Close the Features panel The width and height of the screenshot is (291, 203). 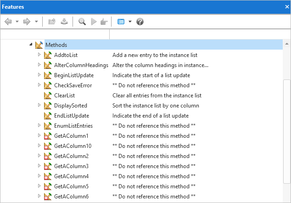(x=287, y=7)
